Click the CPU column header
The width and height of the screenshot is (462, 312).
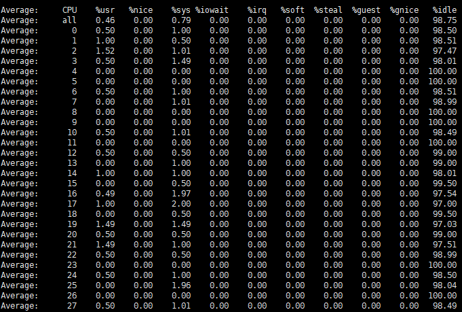(x=69, y=10)
